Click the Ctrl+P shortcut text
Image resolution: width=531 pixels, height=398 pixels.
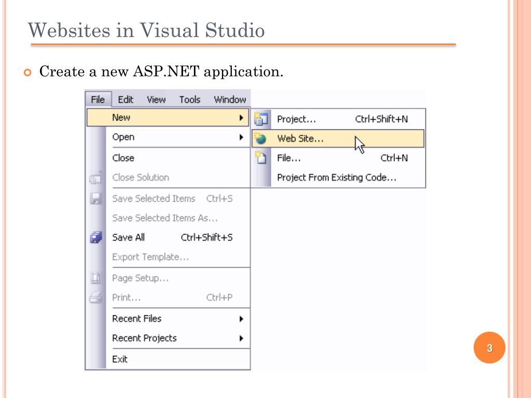pyautogui.click(x=219, y=297)
